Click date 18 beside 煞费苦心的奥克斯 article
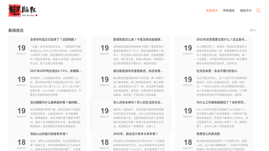Image resolution: width=269 pixels, height=151 pixels. pos(188,142)
